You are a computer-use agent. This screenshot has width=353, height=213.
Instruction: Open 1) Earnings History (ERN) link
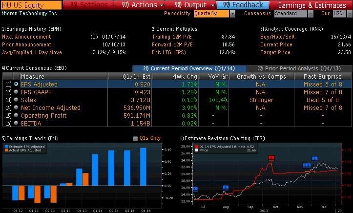(x=32, y=29)
